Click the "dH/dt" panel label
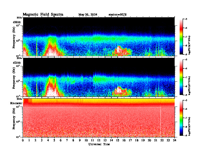 tap(17, 22)
